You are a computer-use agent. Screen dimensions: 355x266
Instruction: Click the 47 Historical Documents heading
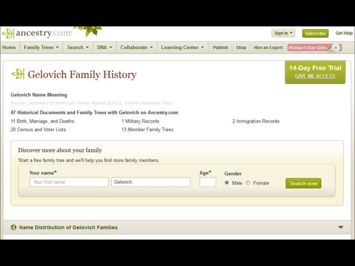pyautogui.click(x=94, y=112)
